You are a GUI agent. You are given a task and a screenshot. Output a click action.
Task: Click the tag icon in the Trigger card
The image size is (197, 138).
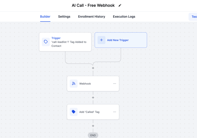point(46,42)
